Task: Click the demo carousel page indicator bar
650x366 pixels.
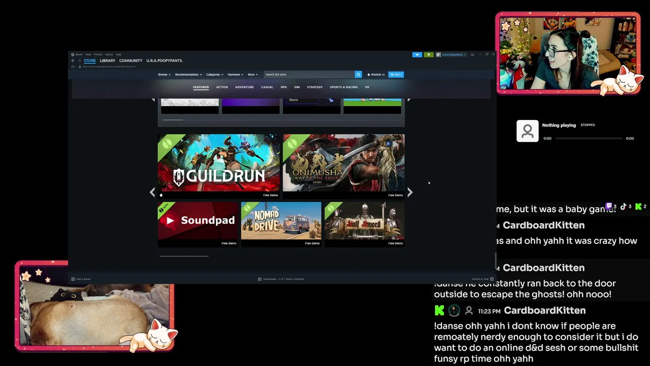Action: pyautogui.click(x=184, y=256)
